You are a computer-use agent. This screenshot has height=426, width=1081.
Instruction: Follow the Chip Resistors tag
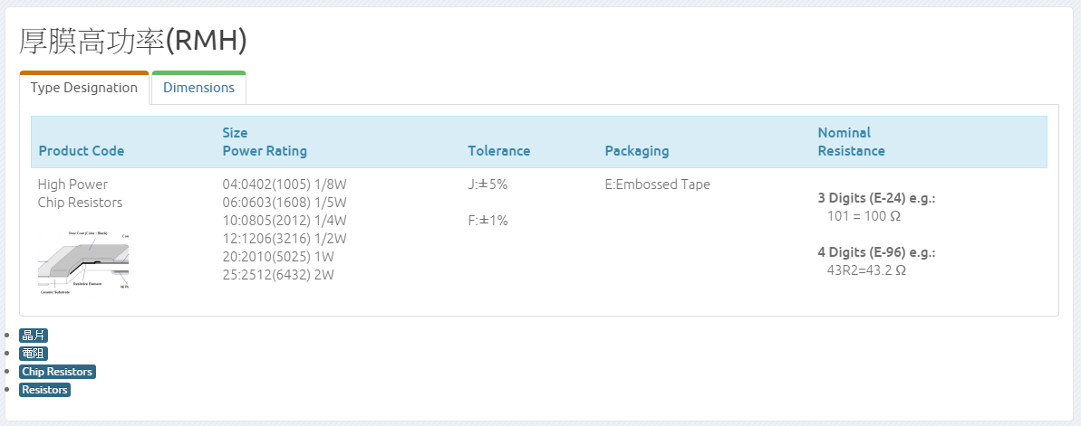[x=57, y=372]
